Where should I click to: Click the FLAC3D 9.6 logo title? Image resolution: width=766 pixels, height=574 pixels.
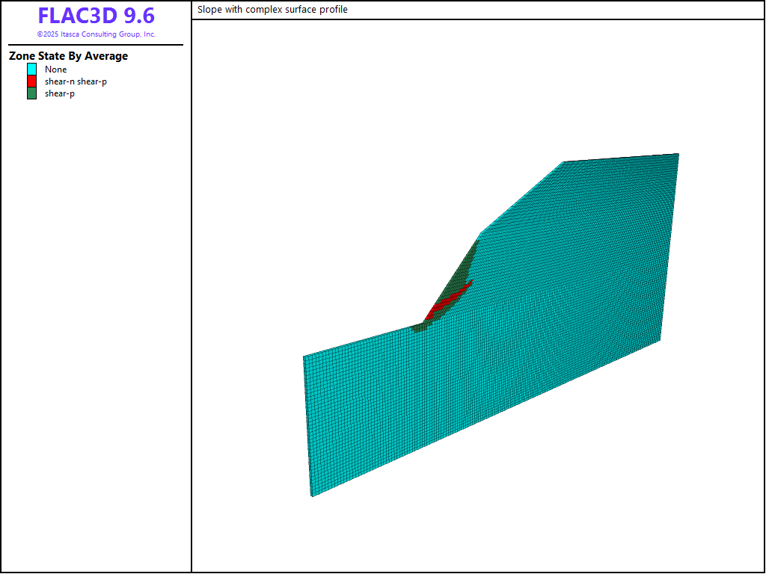point(96,16)
